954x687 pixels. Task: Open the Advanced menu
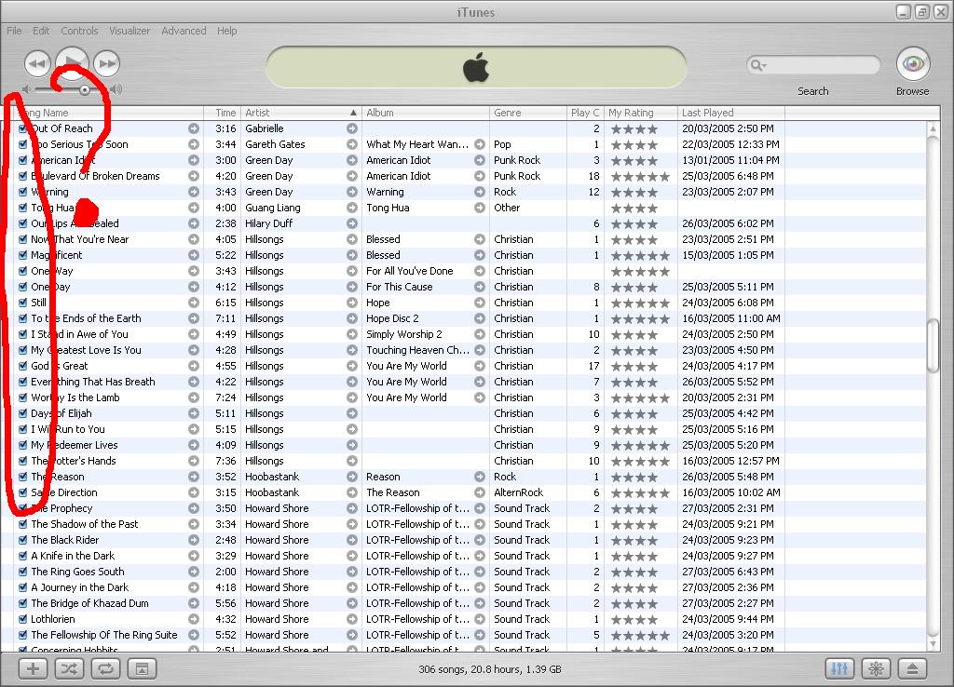coord(184,31)
